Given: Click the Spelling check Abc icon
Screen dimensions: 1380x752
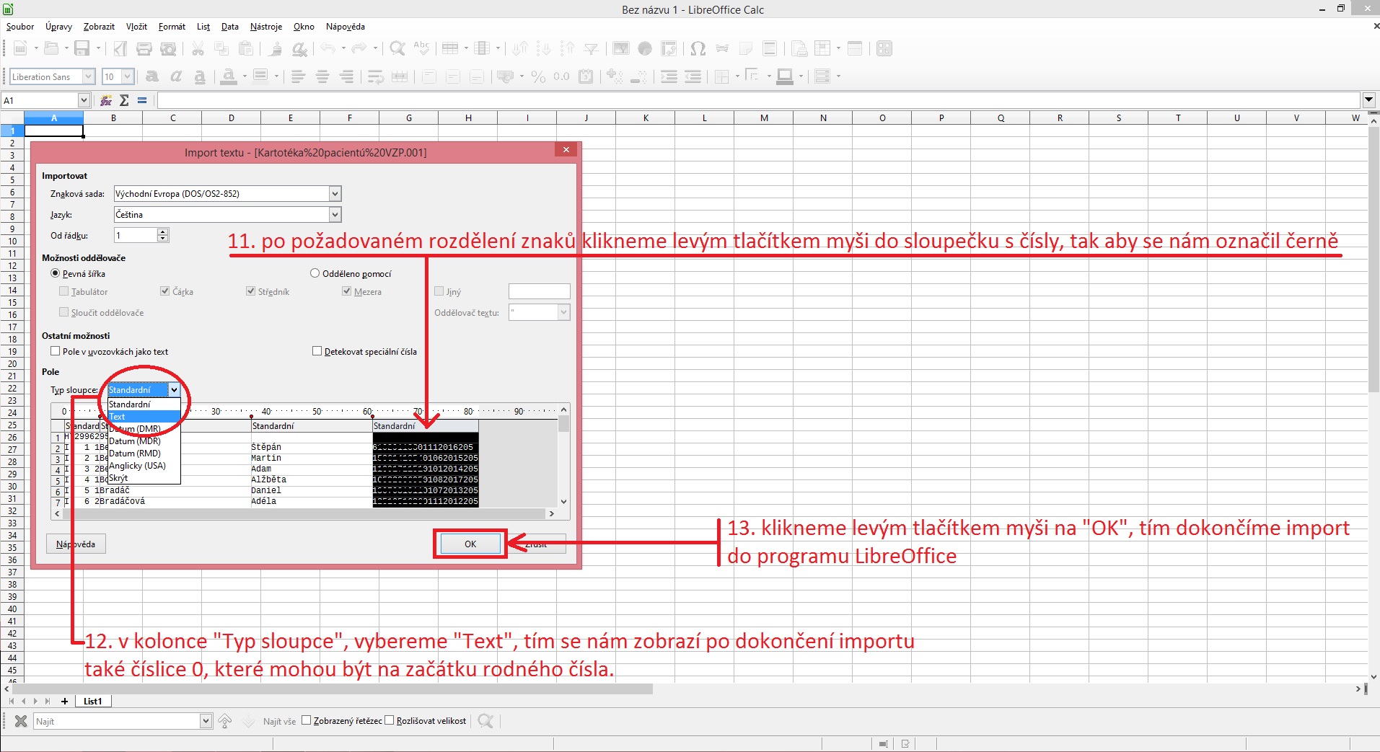Looking at the screenshot, I should click(x=421, y=48).
